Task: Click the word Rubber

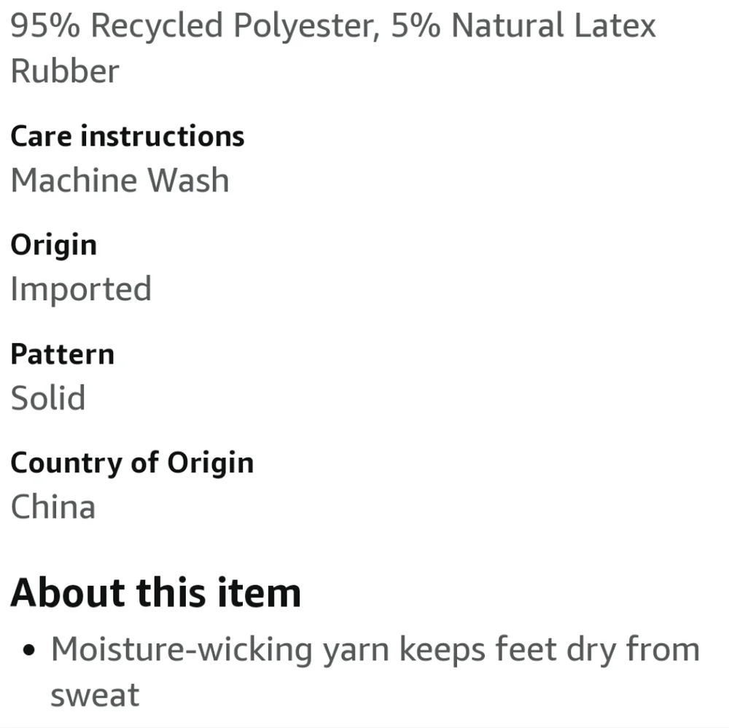Action: [x=65, y=71]
